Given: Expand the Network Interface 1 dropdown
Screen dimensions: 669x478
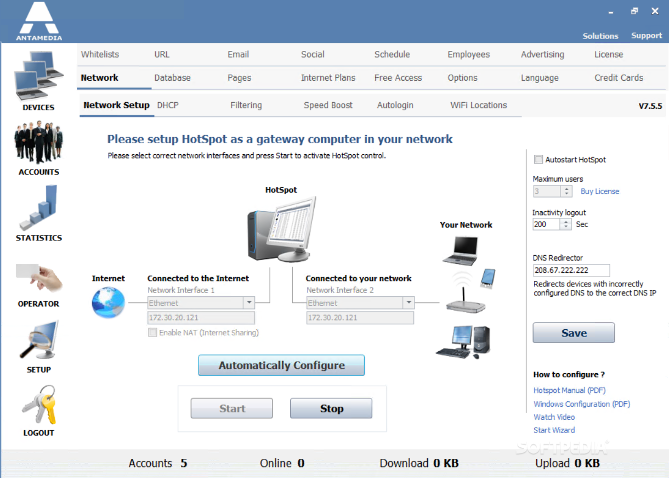Looking at the screenshot, I should click(249, 303).
